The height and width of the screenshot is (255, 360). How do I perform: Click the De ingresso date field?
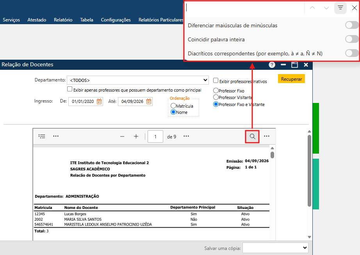click(83, 101)
